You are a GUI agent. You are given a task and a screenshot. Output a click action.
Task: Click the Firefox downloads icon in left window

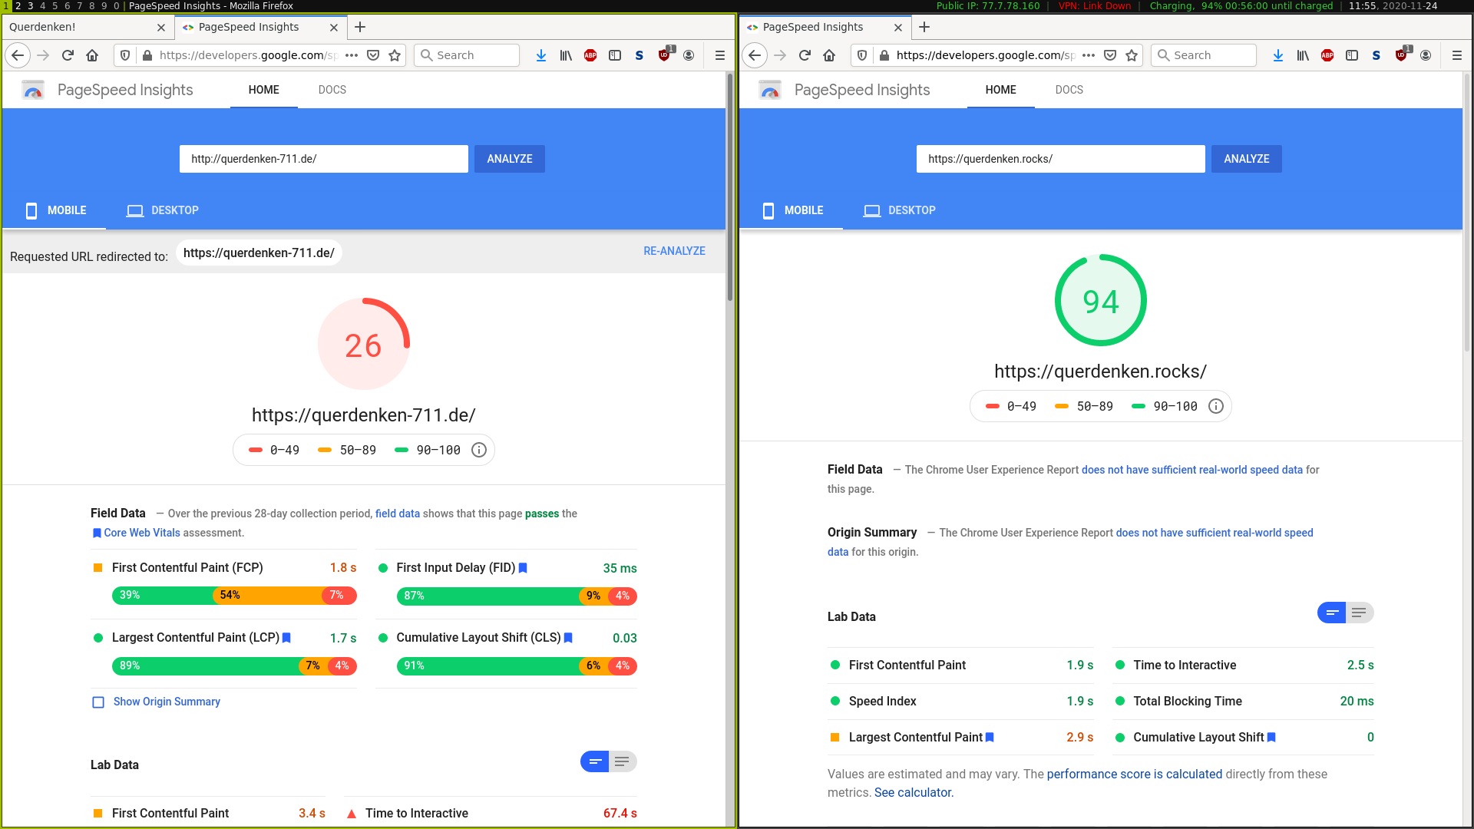(x=541, y=55)
